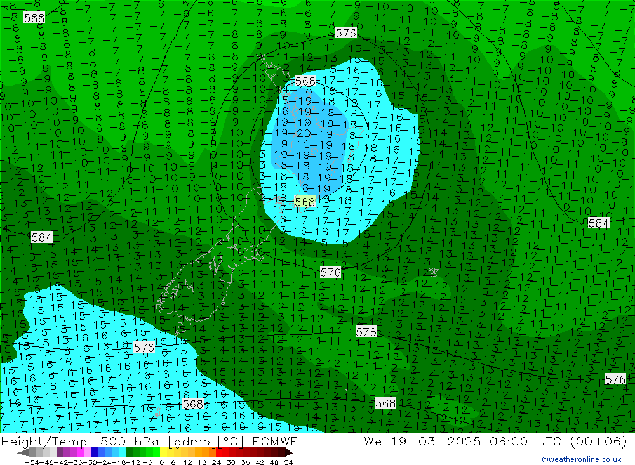This screenshot has height=465, width=635.
Task: Pick the cyan legend swatch above -18
Action: coord(123,452)
